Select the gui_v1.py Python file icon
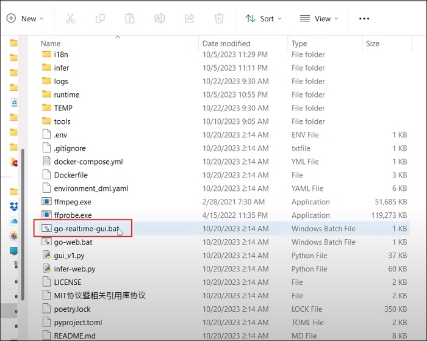427x341 pixels. click(x=47, y=256)
